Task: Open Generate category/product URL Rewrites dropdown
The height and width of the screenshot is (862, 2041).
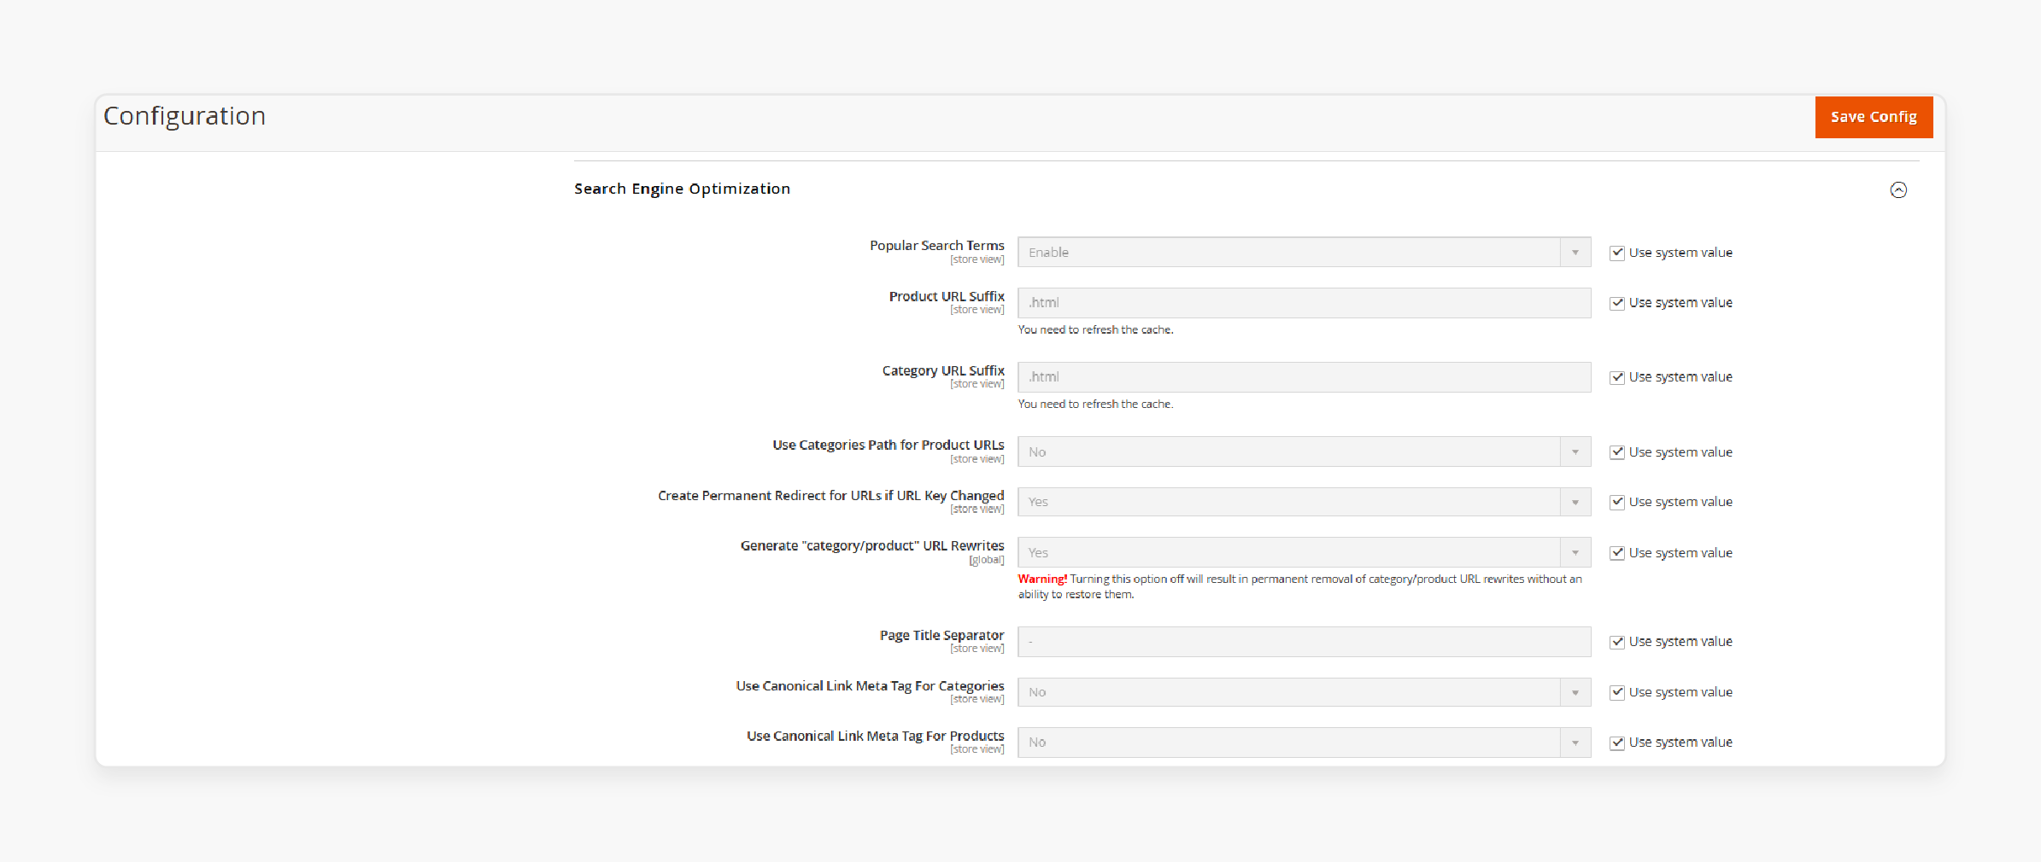Action: pyautogui.click(x=1304, y=552)
